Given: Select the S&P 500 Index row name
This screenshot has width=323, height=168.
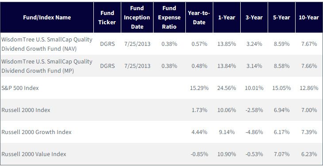Looking at the screenshot, I should point(20,88).
